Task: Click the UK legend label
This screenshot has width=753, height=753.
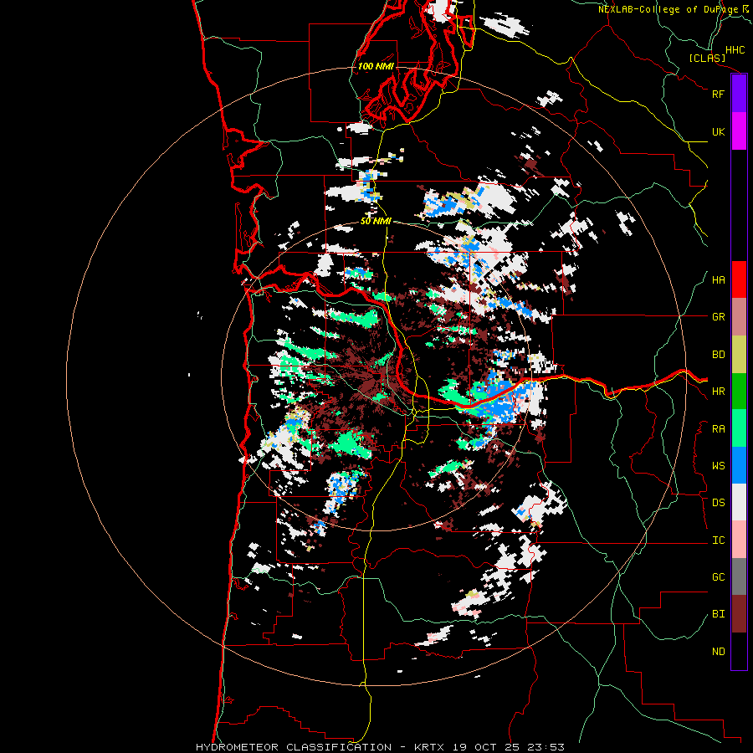Action: tap(718, 131)
